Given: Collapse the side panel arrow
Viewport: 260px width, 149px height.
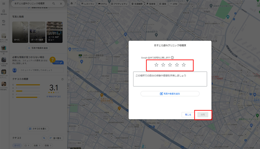Looking at the screenshot, I should point(69,80).
